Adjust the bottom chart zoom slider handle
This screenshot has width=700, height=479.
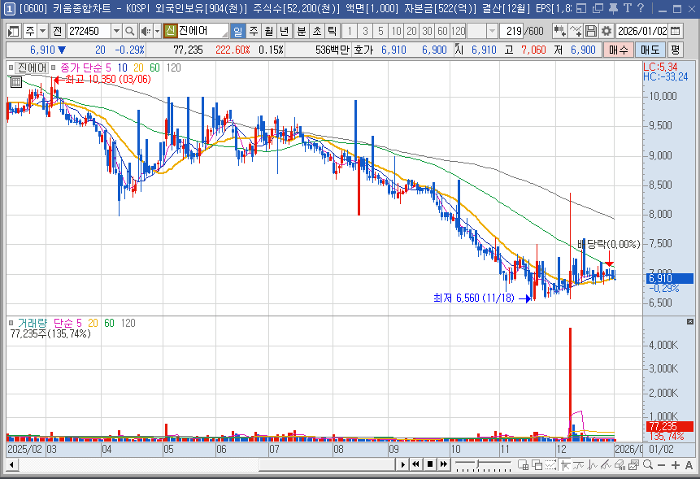[x=478, y=464]
